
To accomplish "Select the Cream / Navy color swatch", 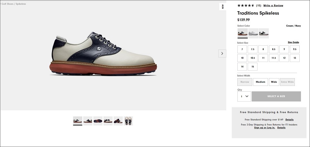I will [243, 33].
